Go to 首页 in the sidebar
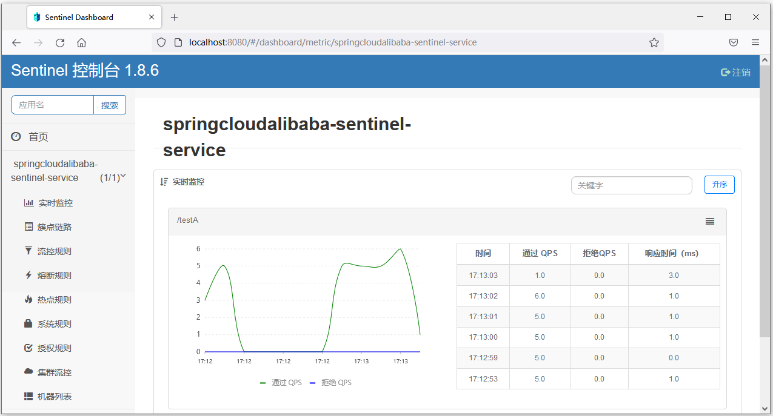Image resolution: width=773 pixels, height=416 pixels. point(38,137)
